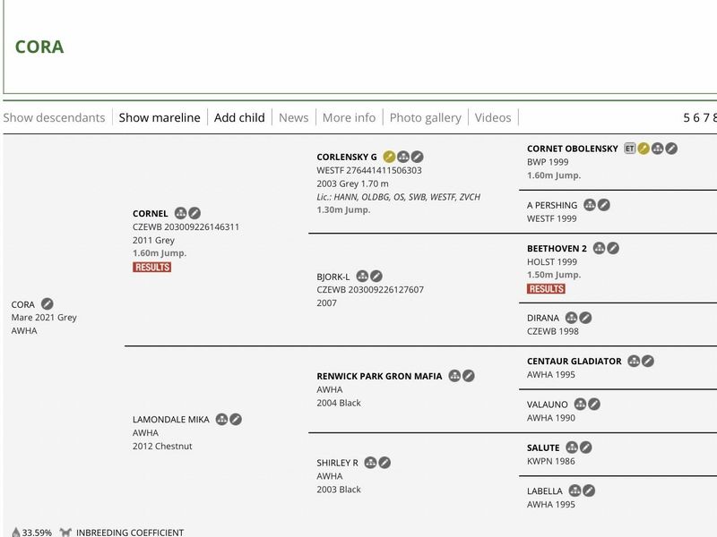Open the pedigree tree icon for LAMONDALE MIKA
This screenshot has height=537, width=717.
click(x=222, y=419)
